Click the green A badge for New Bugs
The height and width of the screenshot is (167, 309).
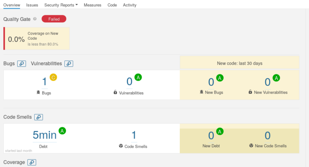coord(220,78)
